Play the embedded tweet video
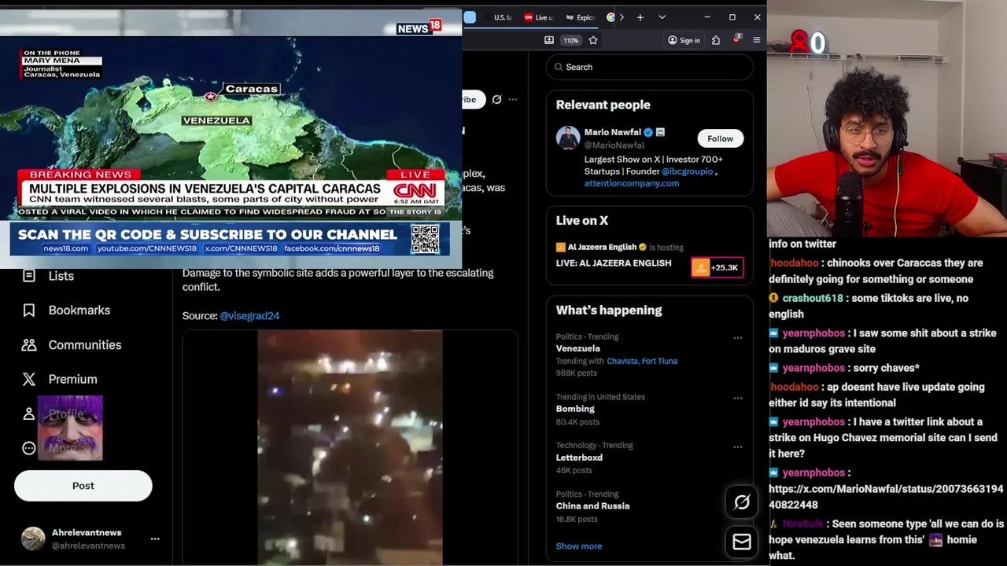Viewport: 1007px width, 566px height. (x=350, y=447)
